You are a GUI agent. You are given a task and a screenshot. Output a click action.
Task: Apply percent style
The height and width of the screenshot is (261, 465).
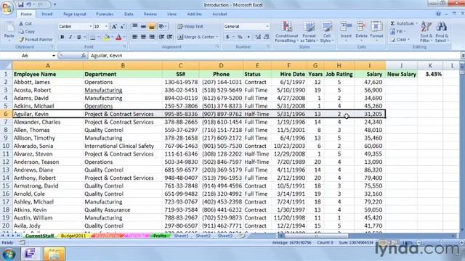pos(240,37)
